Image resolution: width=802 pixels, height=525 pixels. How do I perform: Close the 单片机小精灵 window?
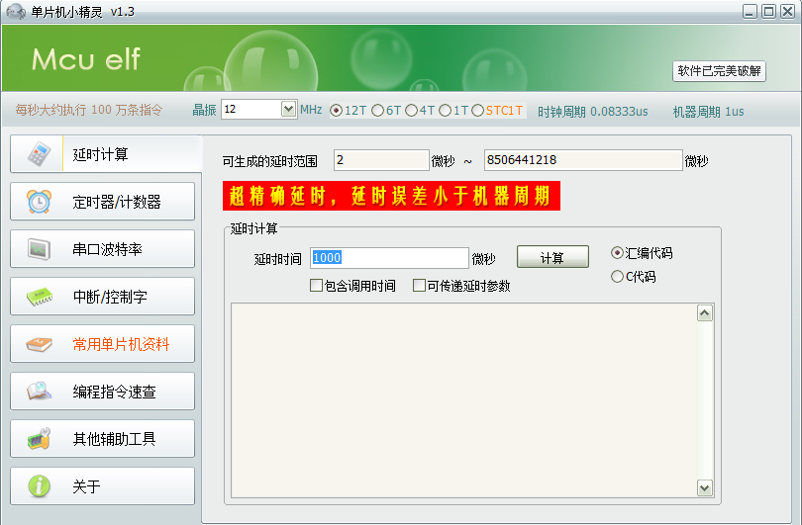pos(788,11)
